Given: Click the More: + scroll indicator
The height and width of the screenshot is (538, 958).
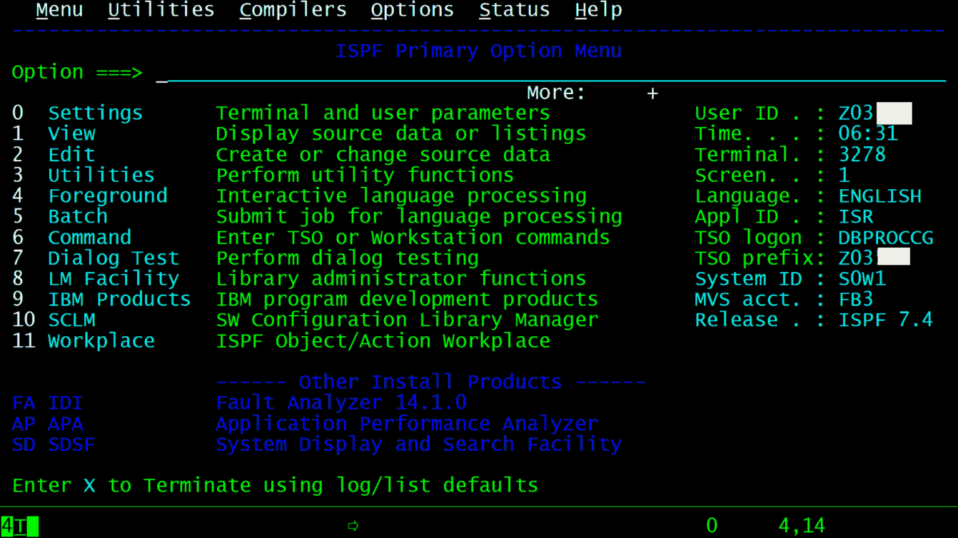Looking at the screenshot, I should [x=593, y=93].
